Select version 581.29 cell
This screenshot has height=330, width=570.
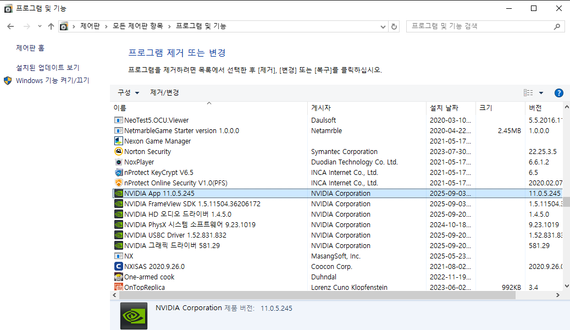point(539,246)
